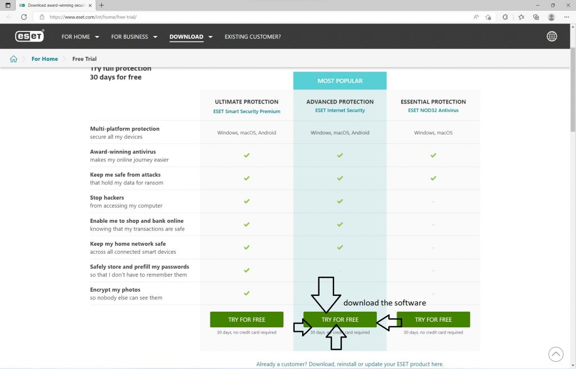Go to the home breadcrumb icon
The image size is (576, 369).
point(13,59)
